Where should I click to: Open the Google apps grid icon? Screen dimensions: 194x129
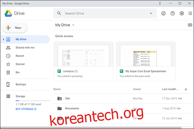coord(190,13)
